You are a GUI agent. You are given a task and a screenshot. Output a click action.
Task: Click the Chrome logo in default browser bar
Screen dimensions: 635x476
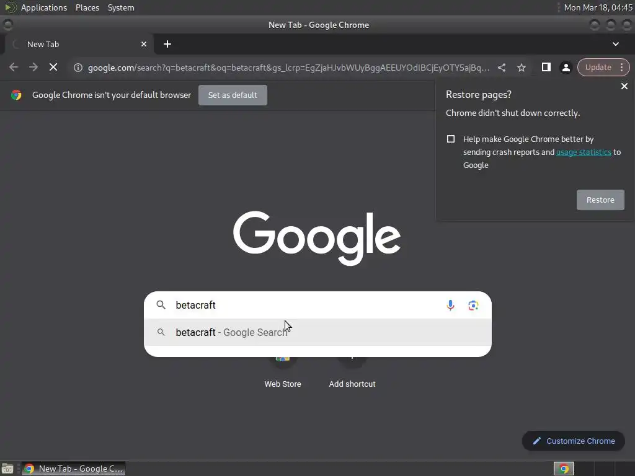click(16, 95)
